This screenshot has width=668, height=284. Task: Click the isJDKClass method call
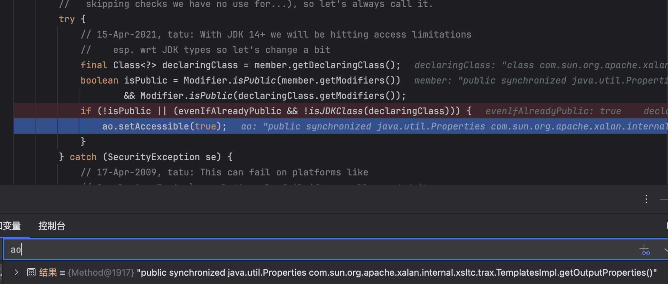336,111
